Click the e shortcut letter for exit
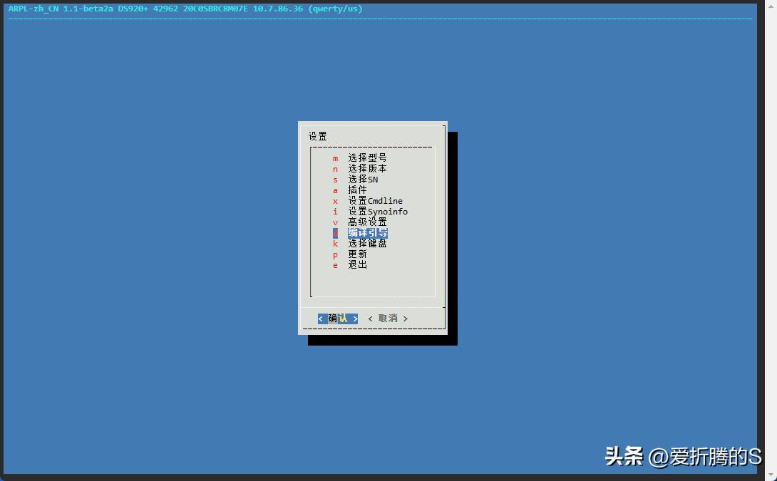Viewport: 777px width, 481px height. click(335, 264)
